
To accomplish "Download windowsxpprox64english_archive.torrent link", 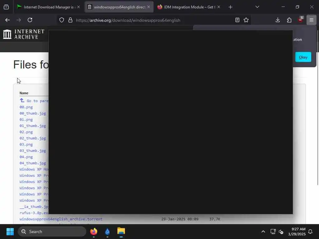I will (x=61, y=219).
